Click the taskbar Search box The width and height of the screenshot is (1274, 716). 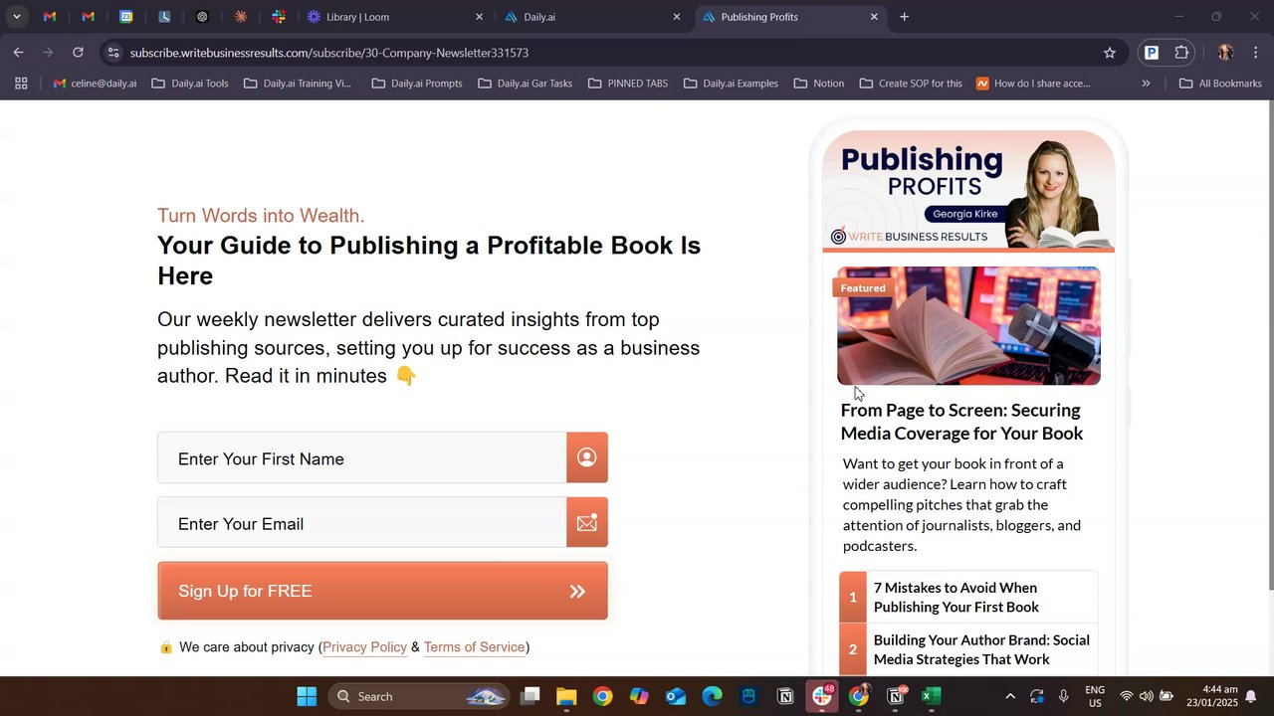(x=418, y=696)
